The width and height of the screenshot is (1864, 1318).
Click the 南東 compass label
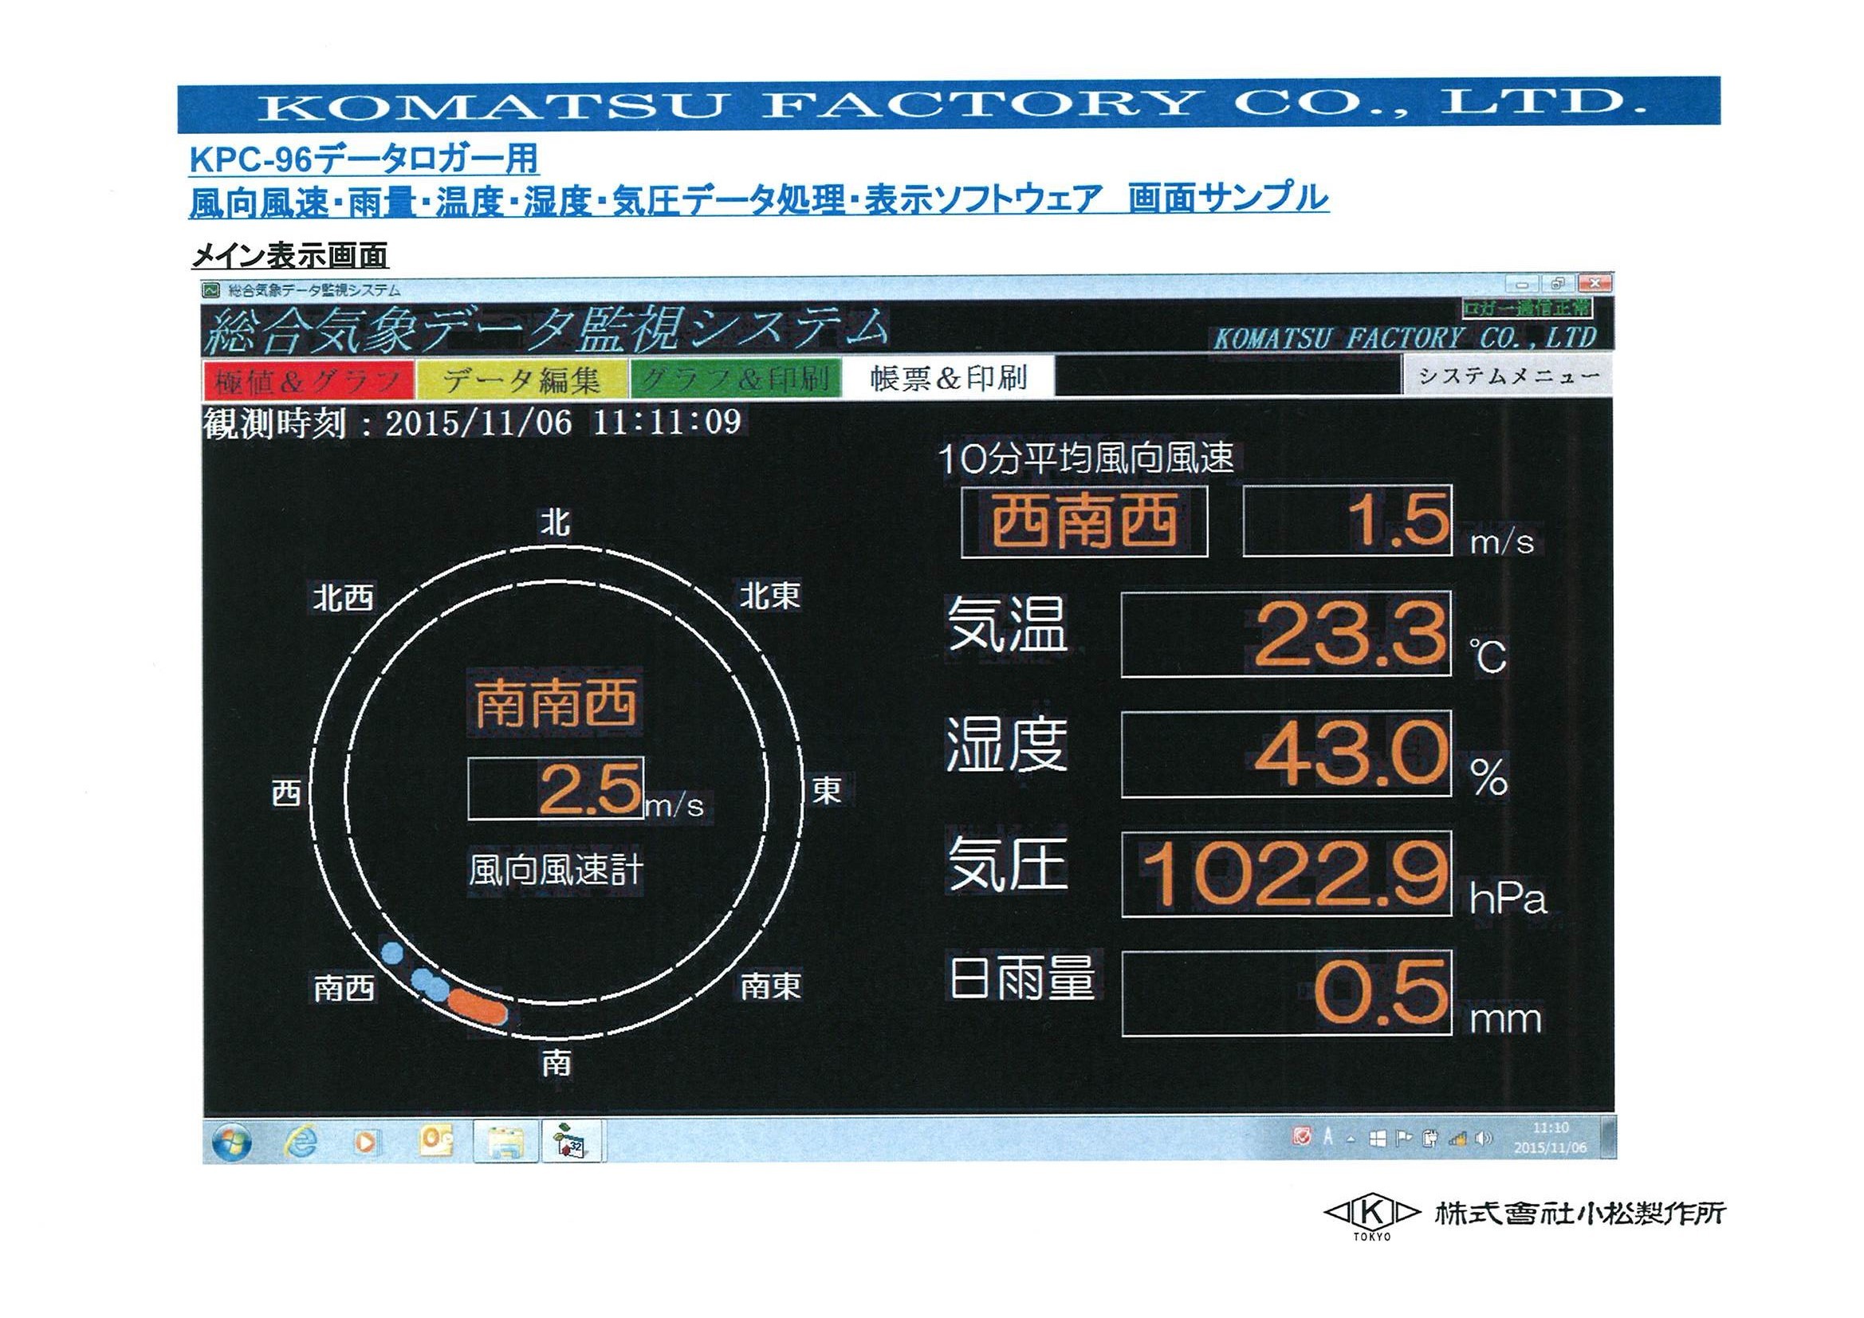pyautogui.click(x=770, y=986)
